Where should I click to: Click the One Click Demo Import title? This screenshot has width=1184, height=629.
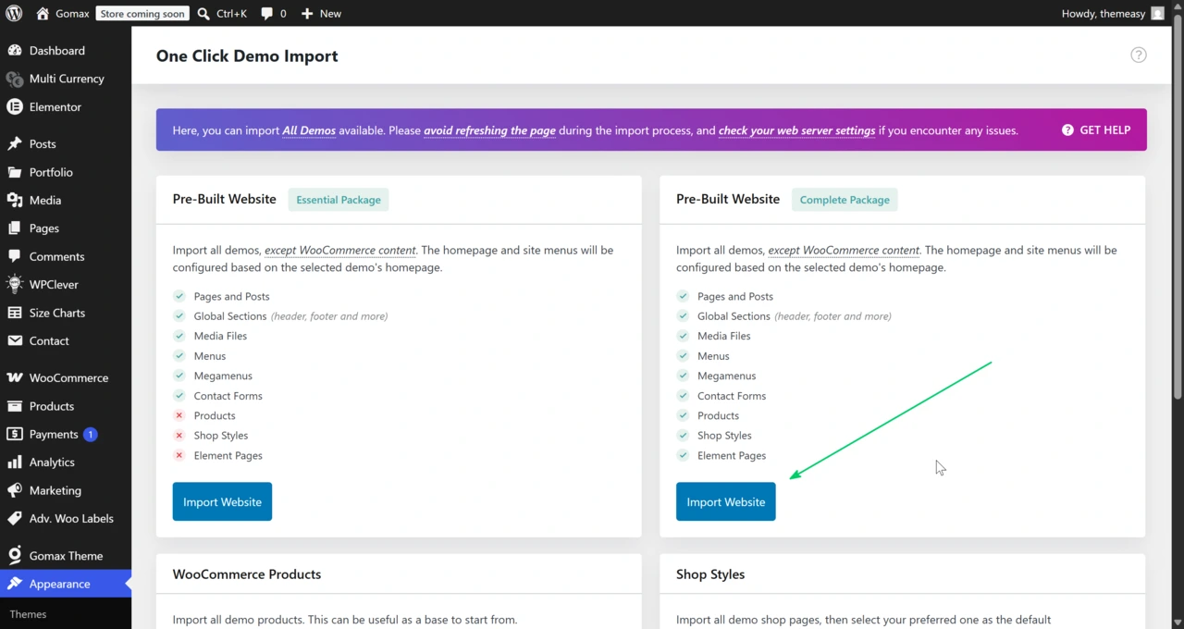247,55
